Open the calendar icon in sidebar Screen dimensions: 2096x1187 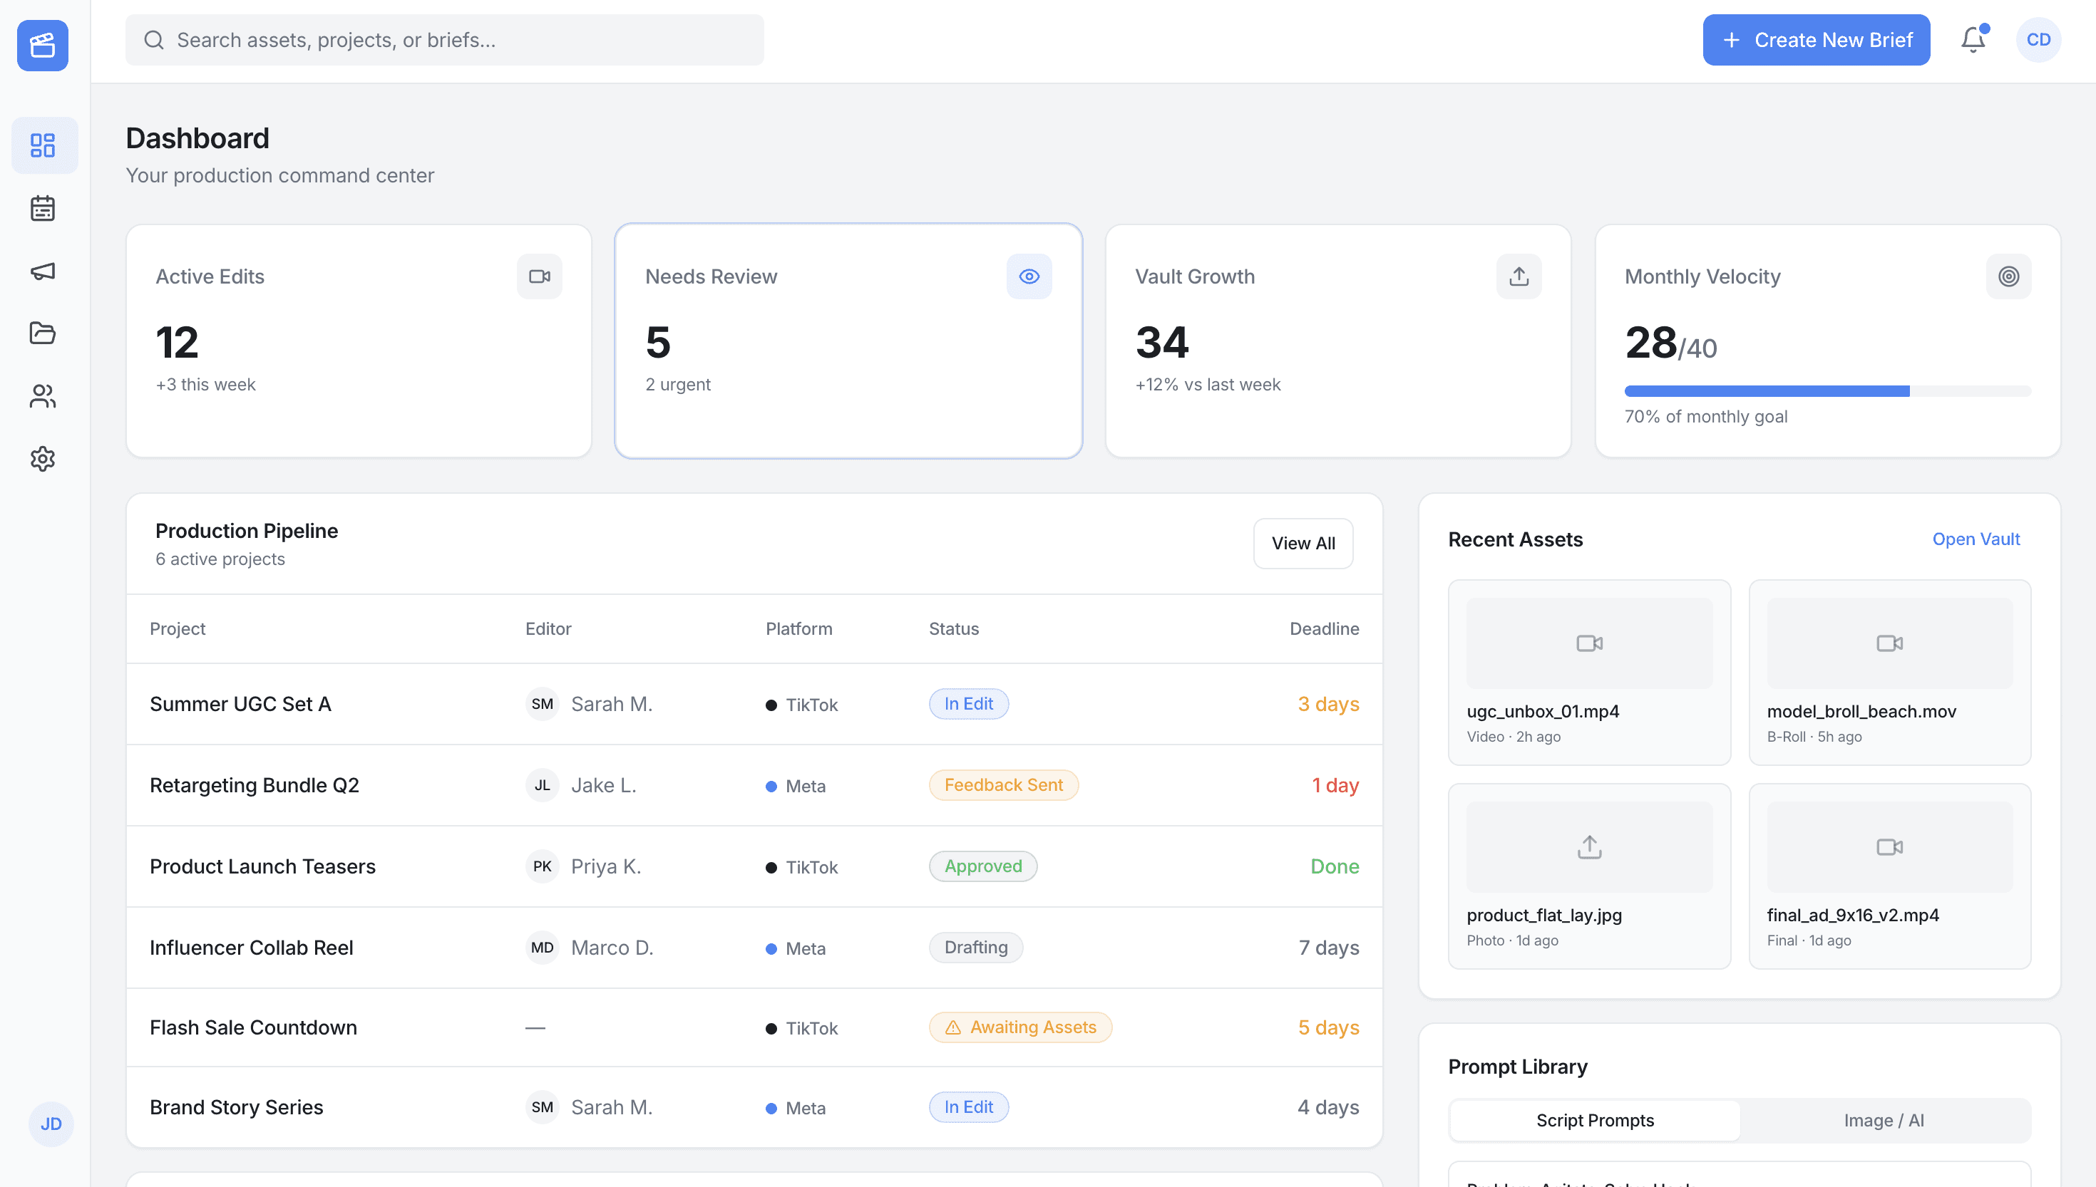point(42,209)
